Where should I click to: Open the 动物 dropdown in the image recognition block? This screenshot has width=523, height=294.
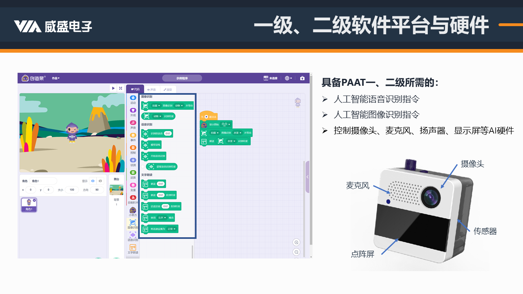pyautogui.click(x=179, y=106)
